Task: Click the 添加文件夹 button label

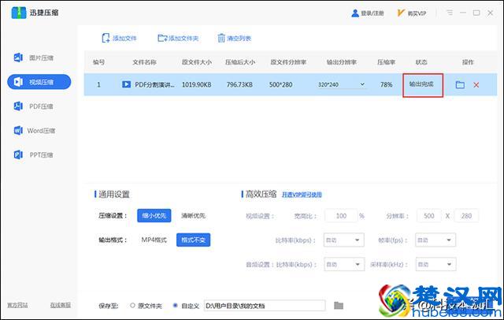Action: pos(183,39)
